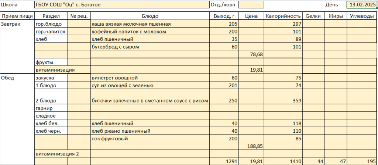Select dish "кофейный напиток с молоком"

[x=150, y=32]
